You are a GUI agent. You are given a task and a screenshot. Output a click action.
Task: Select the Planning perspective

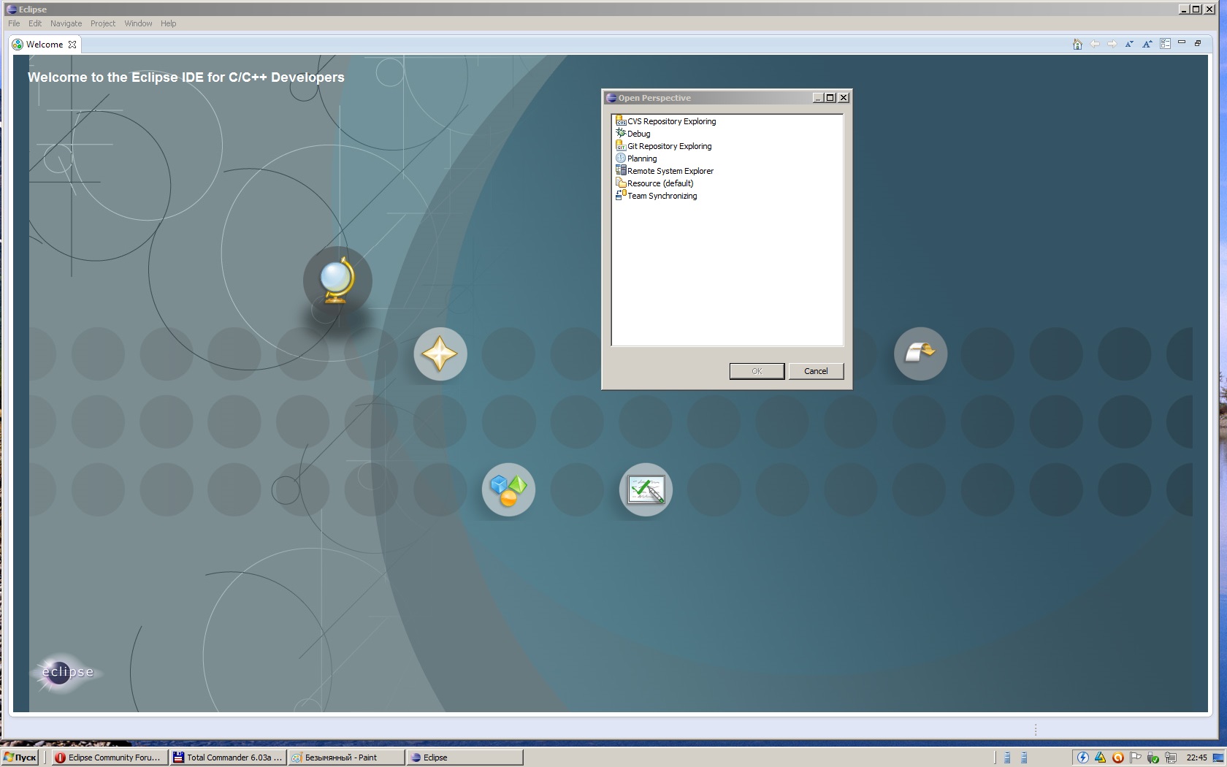tap(636, 159)
